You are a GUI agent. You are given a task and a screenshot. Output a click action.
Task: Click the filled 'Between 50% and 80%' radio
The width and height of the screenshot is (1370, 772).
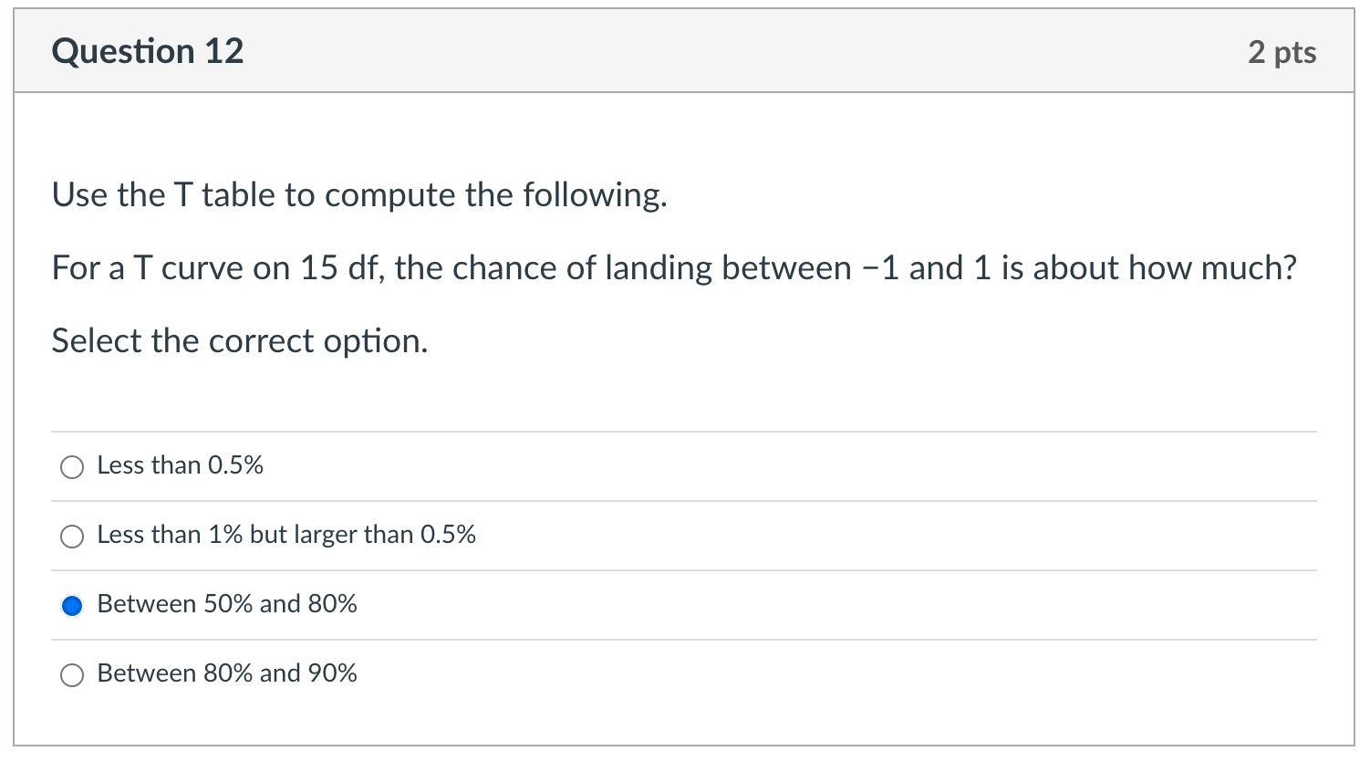[72, 605]
